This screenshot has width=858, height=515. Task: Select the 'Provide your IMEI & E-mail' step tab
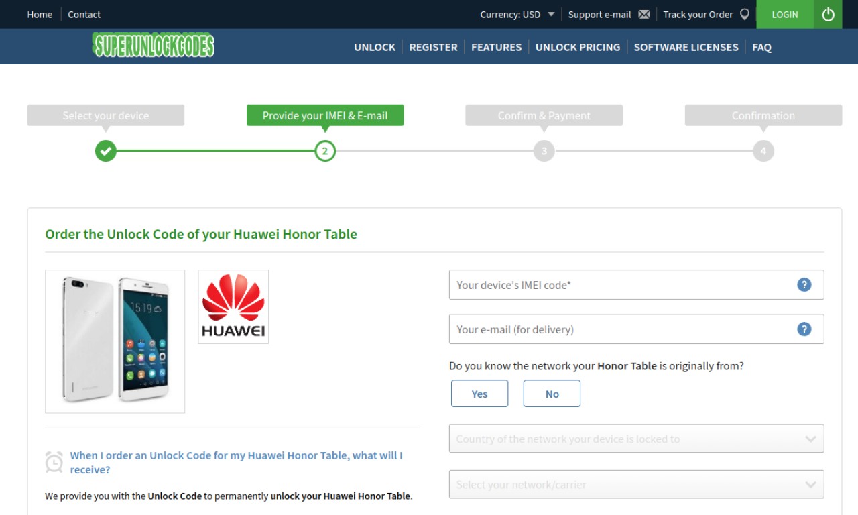point(325,115)
